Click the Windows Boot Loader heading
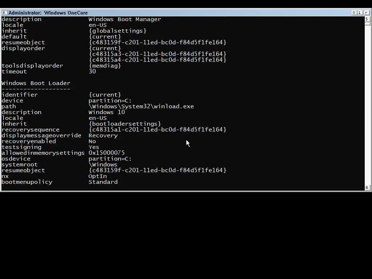 36,83
